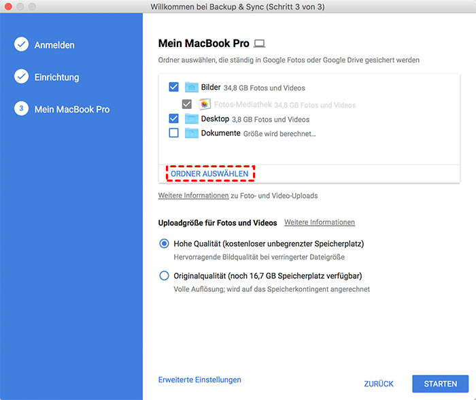The height and width of the screenshot is (400, 476).
Task: Click the Anmelden step checkmark icon
Action: point(21,44)
